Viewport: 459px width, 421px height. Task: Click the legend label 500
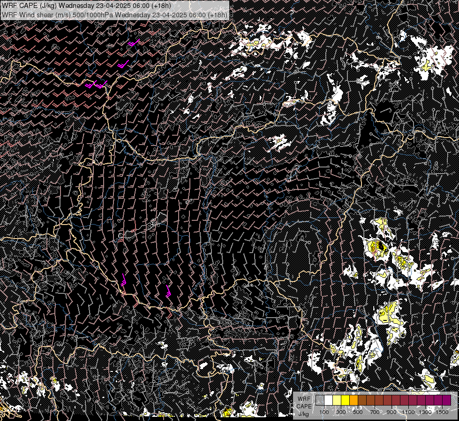[x=358, y=412]
